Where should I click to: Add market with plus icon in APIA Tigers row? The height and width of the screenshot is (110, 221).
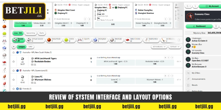[165, 57]
